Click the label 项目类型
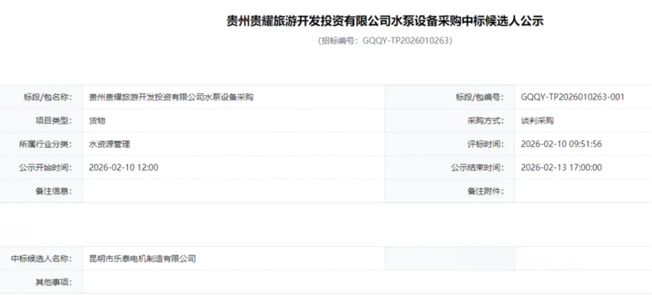This screenshot has height=295, width=652. 54,121
